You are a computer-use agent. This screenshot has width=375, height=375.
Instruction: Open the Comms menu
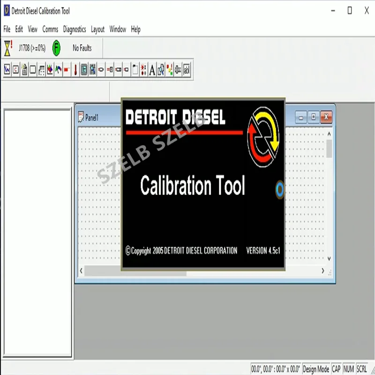[x=50, y=29]
